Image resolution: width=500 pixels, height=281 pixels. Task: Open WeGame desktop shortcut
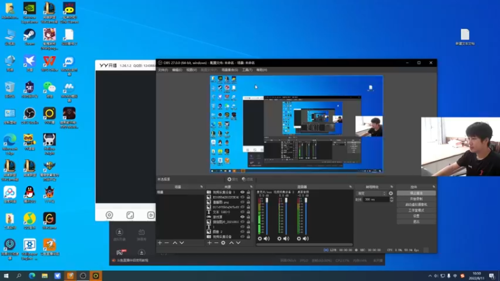point(49,221)
